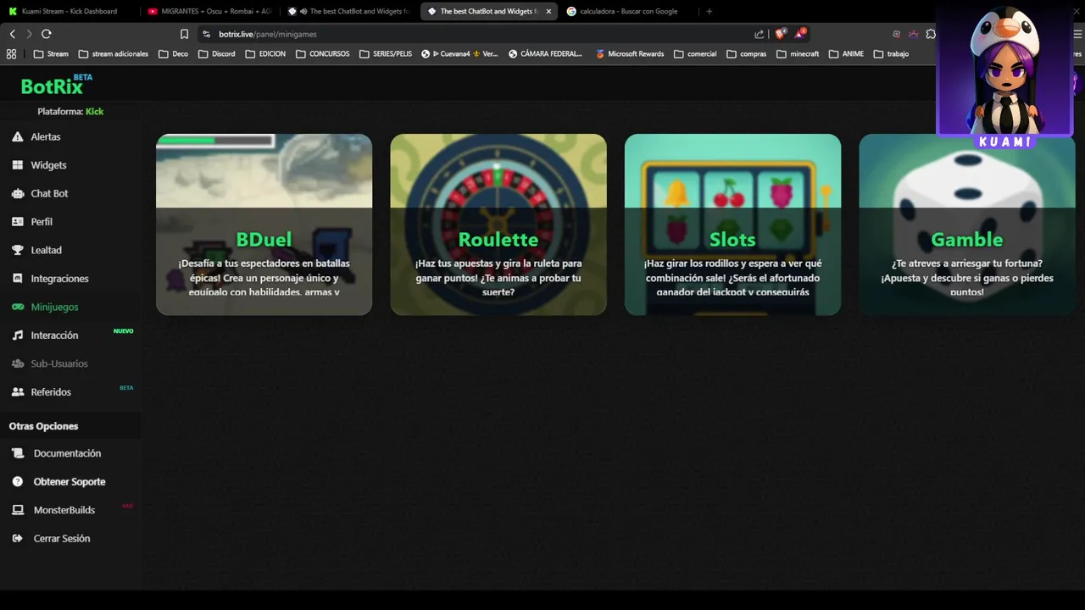Select Minijuegos gamepad entry in sidebar
Viewport: 1085px width, 610px height.
[x=54, y=307]
